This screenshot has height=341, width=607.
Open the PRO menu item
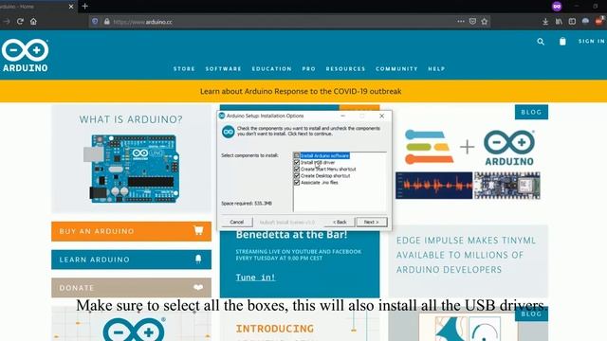309,69
